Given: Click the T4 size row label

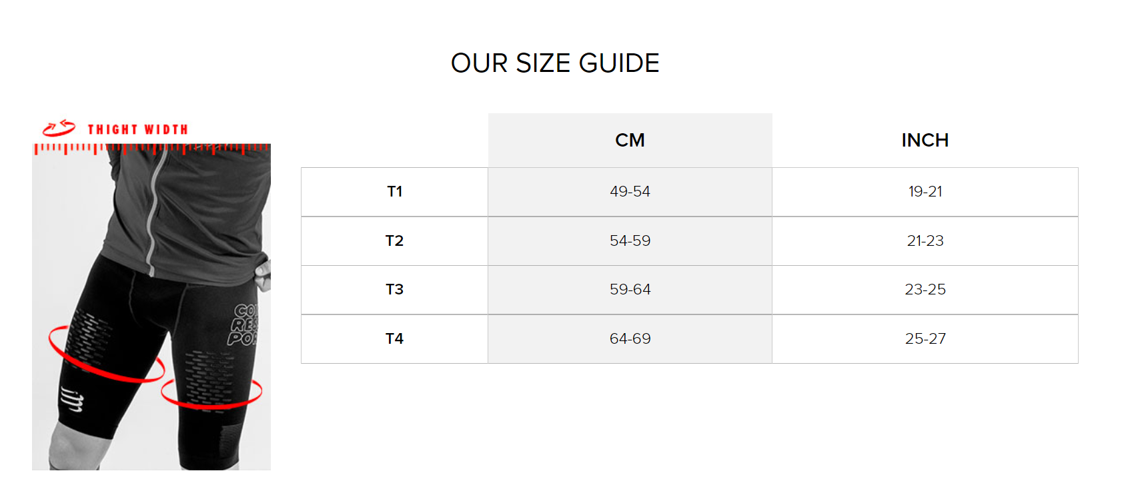Looking at the screenshot, I should click(x=394, y=339).
